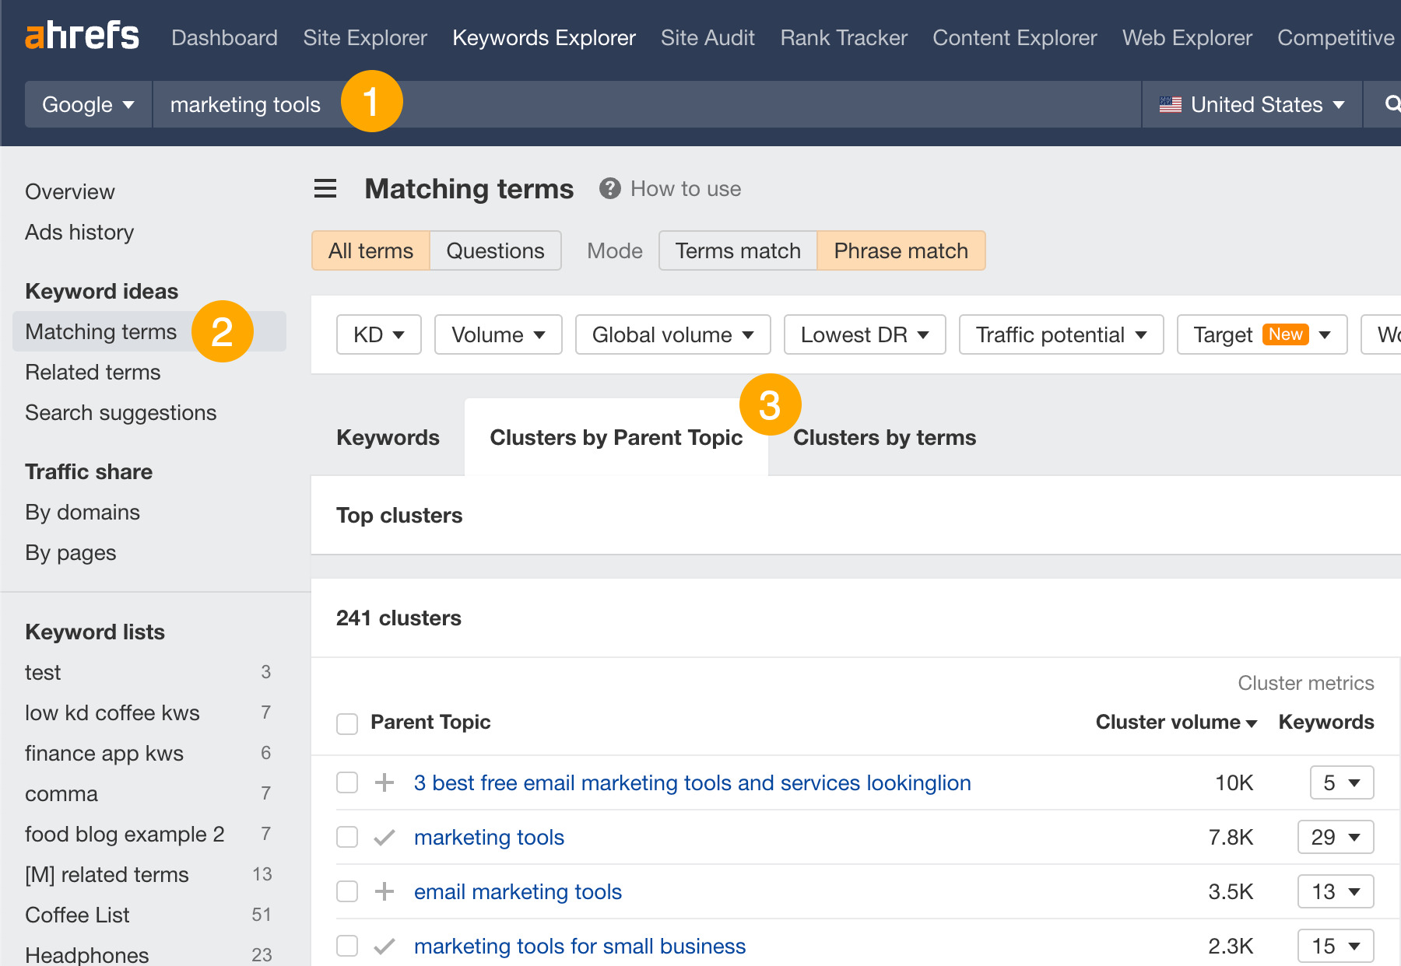
Task: Open the hamburger menu beside Matching terms
Action: (325, 188)
